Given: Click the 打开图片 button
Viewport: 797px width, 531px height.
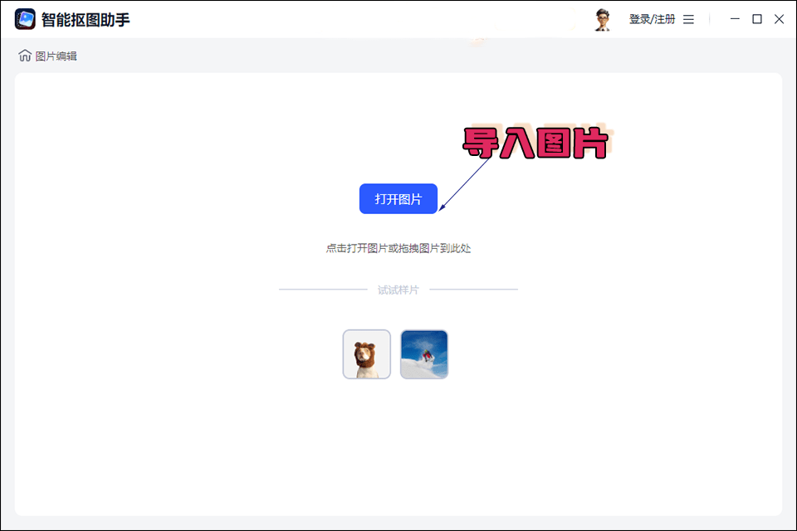Looking at the screenshot, I should pyautogui.click(x=398, y=198).
